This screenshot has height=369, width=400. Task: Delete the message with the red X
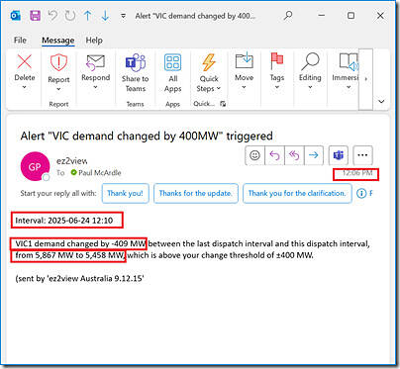tap(25, 62)
